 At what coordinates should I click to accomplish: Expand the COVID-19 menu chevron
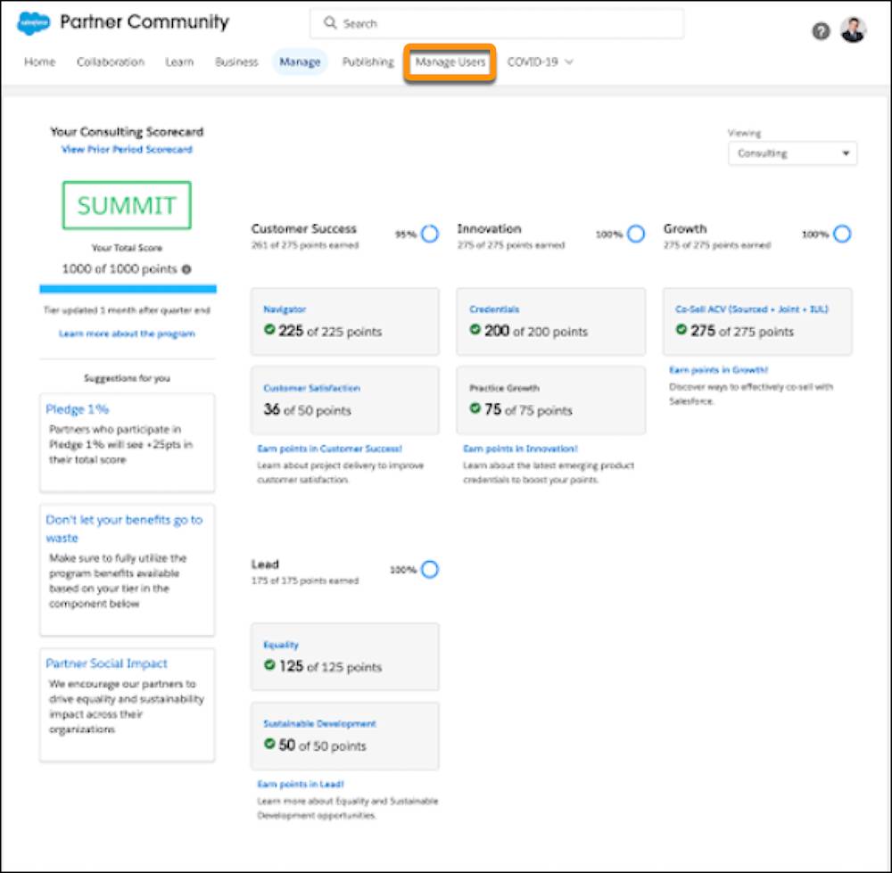click(569, 62)
